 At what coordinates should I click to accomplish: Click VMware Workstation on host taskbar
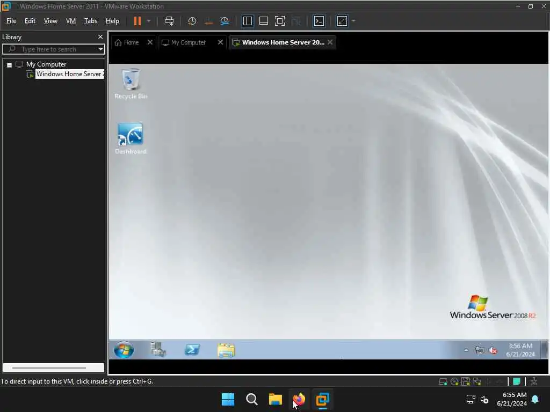pyautogui.click(x=323, y=399)
